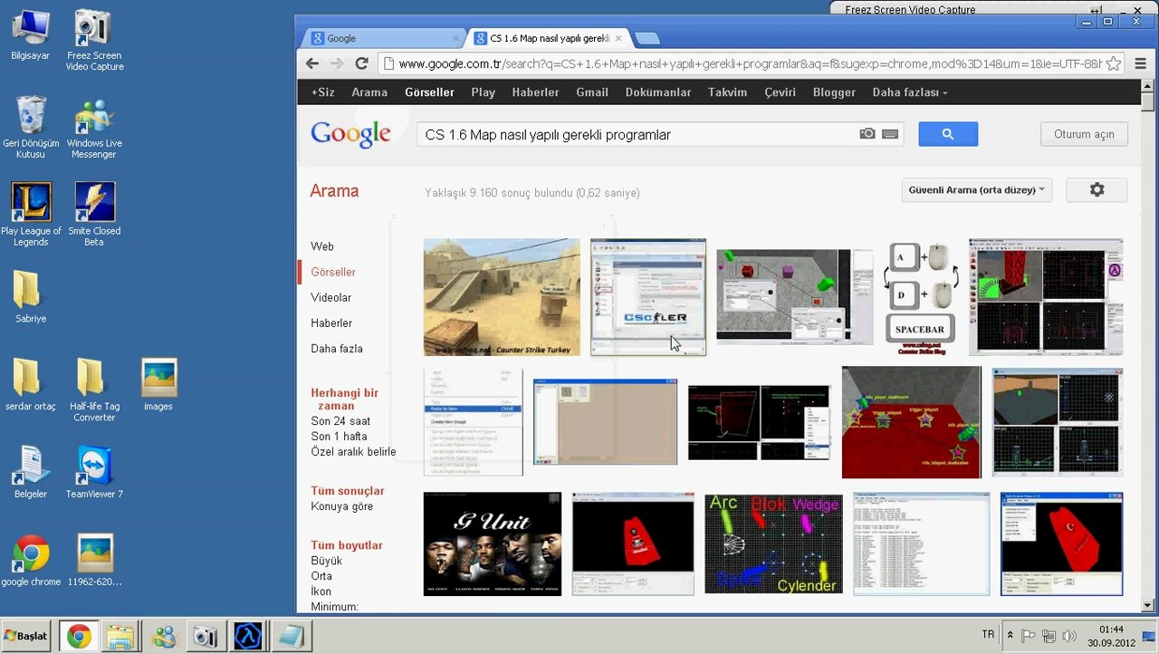The width and height of the screenshot is (1159, 654).
Task: Open the images file on desktop
Action: tap(158, 385)
